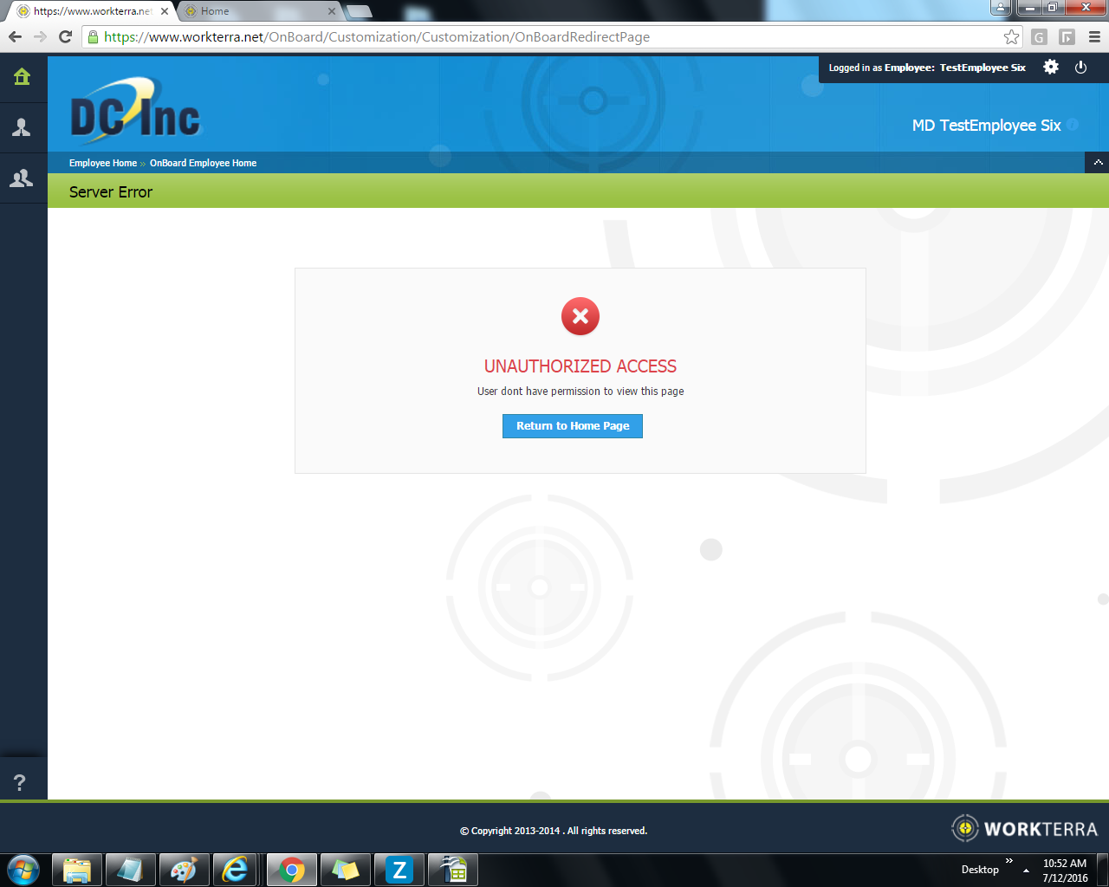1109x887 pixels.
Task: Open a new browser tab
Action: pyautogui.click(x=359, y=11)
